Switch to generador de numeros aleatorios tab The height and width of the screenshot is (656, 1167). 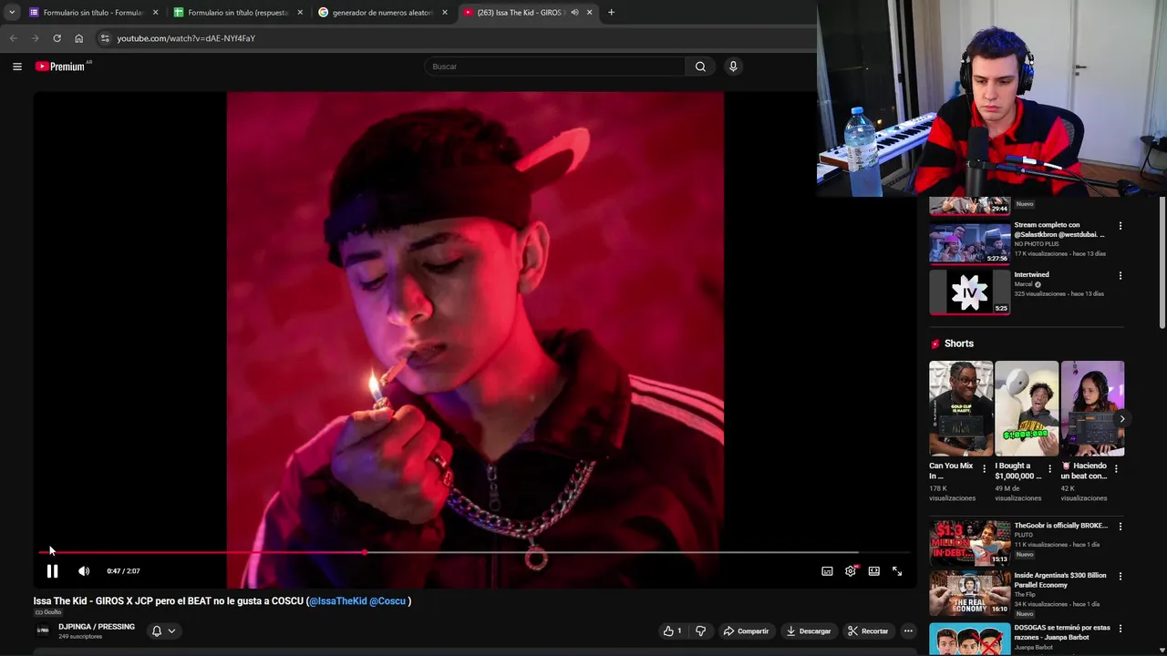[x=383, y=13]
